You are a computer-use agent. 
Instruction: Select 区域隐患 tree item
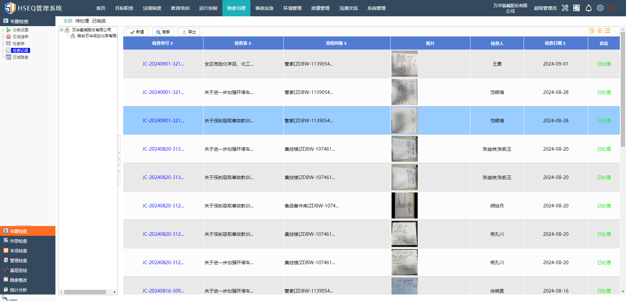coord(21,57)
